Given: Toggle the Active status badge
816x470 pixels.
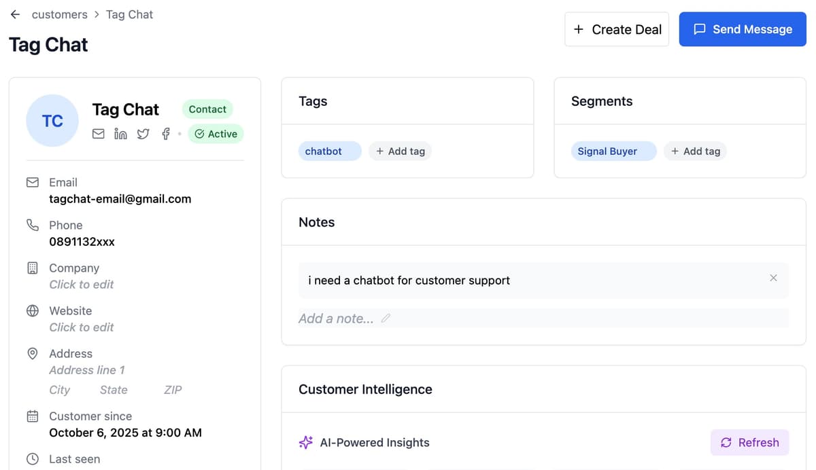Looking at the screenshot, I should coord(216,134).
